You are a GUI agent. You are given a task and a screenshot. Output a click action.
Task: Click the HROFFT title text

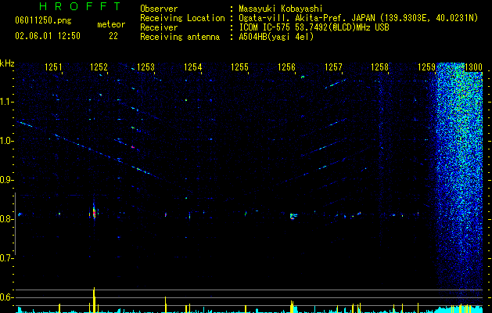pos(81,6)
